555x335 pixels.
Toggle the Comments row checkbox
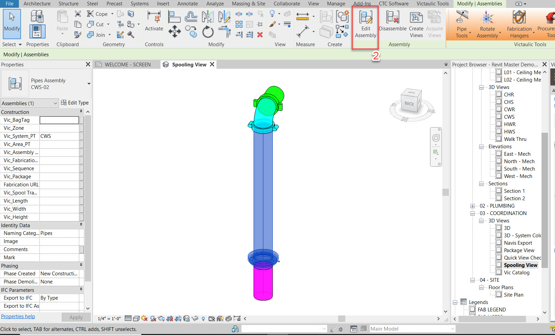[x=82, y=249]
